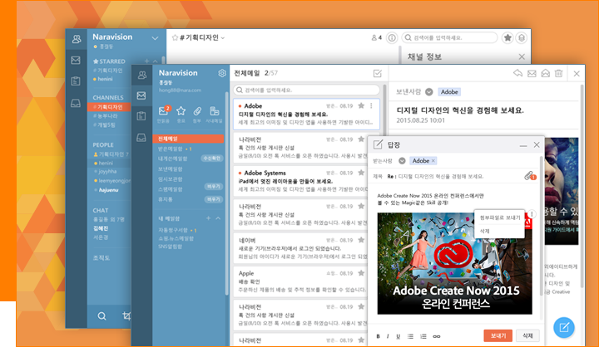
Task: Click the closed envelope icon in the mail viewer toolbar
Action: (532, 73)
